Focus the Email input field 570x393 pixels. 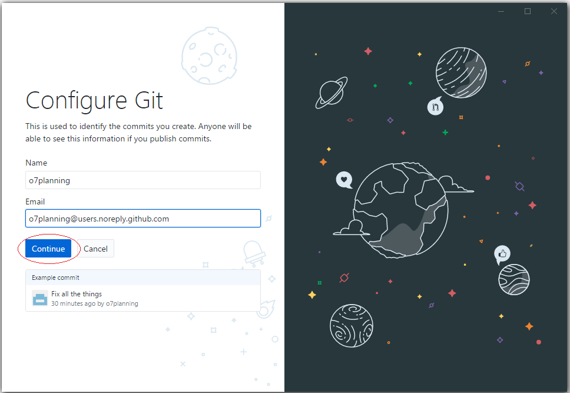143,219
